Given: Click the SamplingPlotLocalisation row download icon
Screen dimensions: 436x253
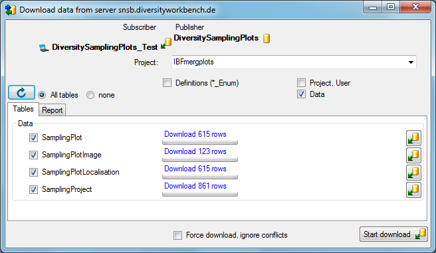Looking at the screenshot, I should click(x=413, y=173).
